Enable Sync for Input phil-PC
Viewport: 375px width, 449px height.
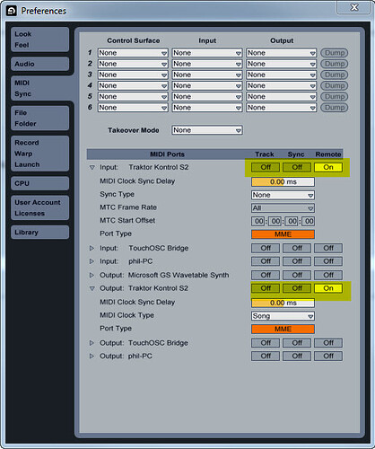297,261
